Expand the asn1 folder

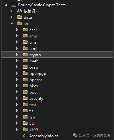[17, 30]
